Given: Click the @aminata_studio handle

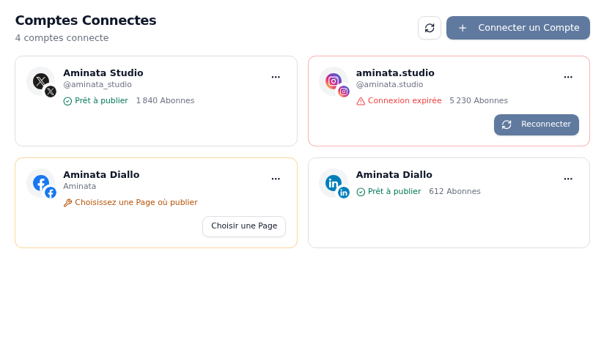Looking at the screenshot, I should (x=97, y=85).
